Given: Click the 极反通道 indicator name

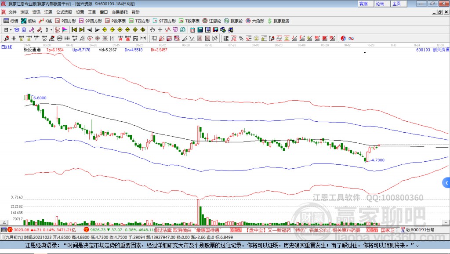Looking at the screenshot, I should tap(32, 50).
